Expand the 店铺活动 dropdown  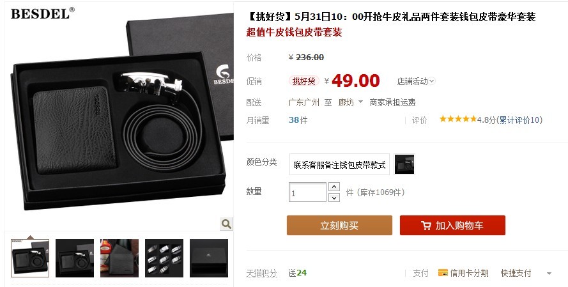point(416,82)
